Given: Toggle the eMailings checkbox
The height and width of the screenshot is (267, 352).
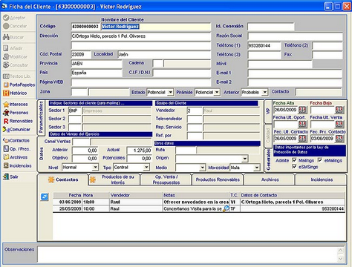Looking at the screenshot, I should [320, 160].
